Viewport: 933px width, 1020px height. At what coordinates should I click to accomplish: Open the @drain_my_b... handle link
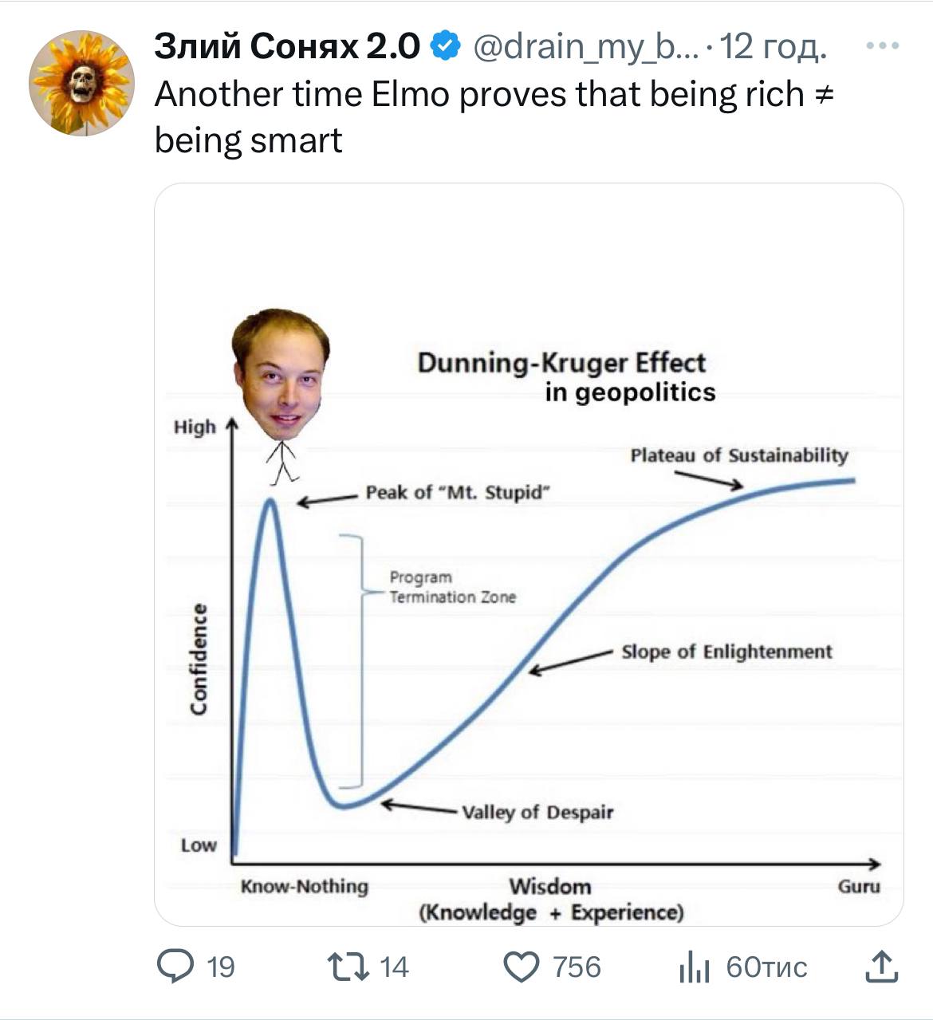[586, 48]
